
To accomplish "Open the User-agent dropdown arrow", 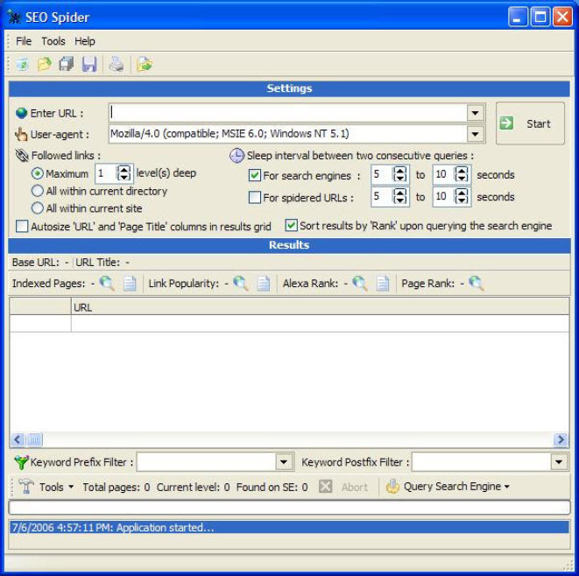I will coord(476,134).
